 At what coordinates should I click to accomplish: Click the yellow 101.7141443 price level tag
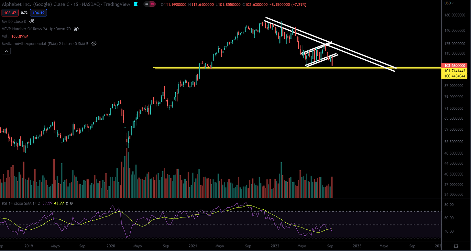(x=455, y=71)
